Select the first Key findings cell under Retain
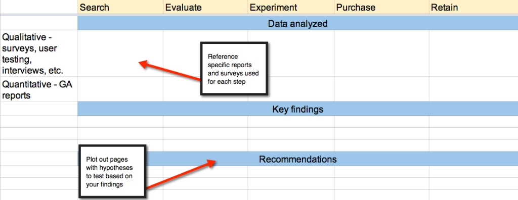This screenshot has height=200, width=518. coord(473,121)
